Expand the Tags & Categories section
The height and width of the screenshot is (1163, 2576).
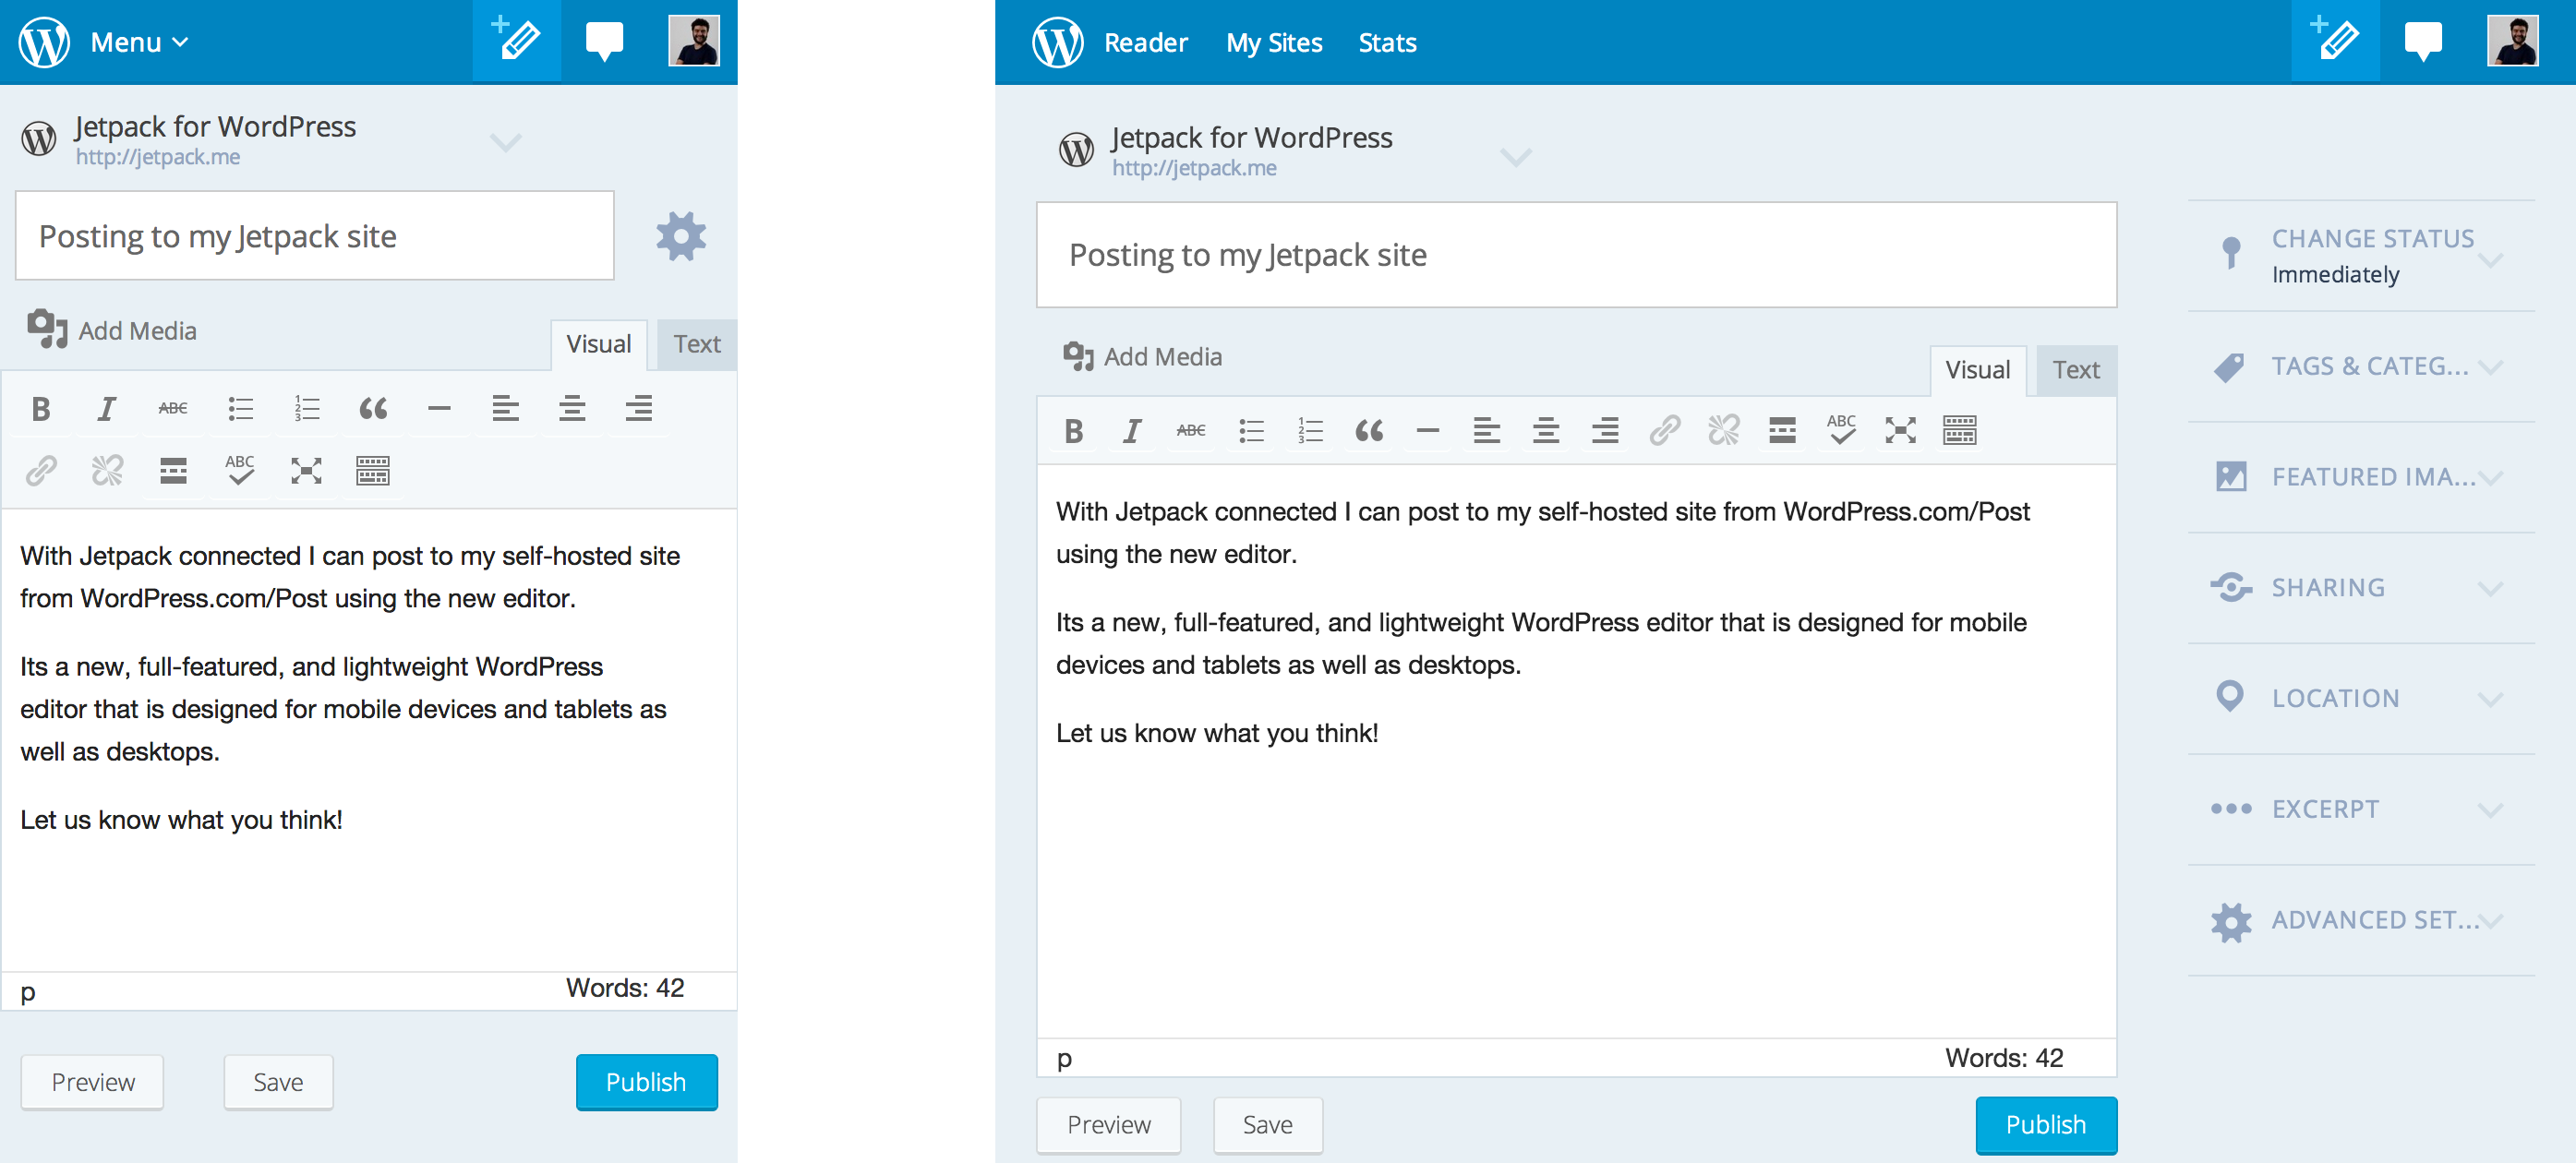[x=2361, y=367]
